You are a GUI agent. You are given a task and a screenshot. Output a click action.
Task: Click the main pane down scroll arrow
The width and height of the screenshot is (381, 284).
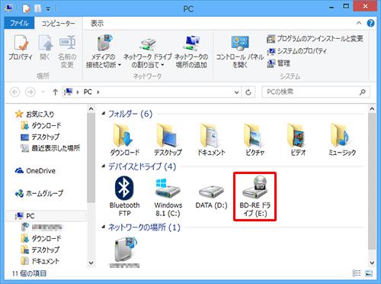(372, 263)
